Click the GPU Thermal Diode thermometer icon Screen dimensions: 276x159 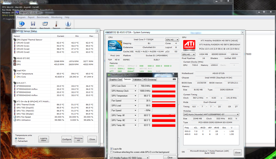15,105
